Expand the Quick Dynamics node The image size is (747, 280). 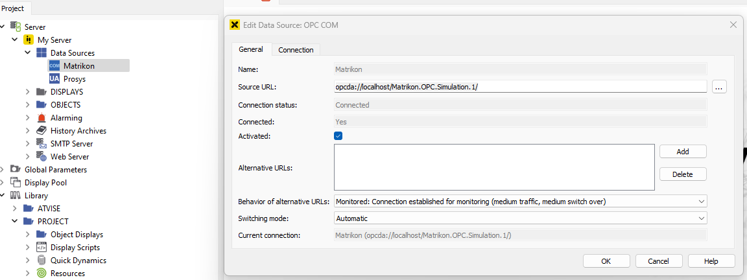point(28,260)
